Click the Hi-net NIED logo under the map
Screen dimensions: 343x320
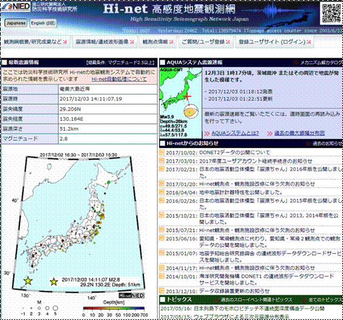coord(132,295)
